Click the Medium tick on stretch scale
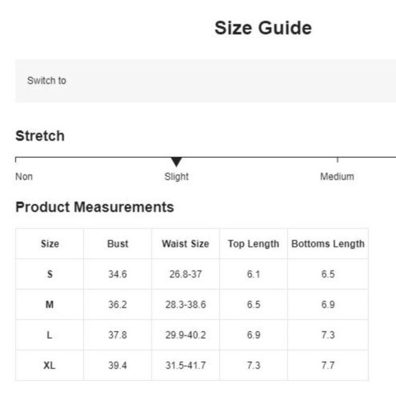The height and width of the screenshot is (396, 396). tap(337, 160)
